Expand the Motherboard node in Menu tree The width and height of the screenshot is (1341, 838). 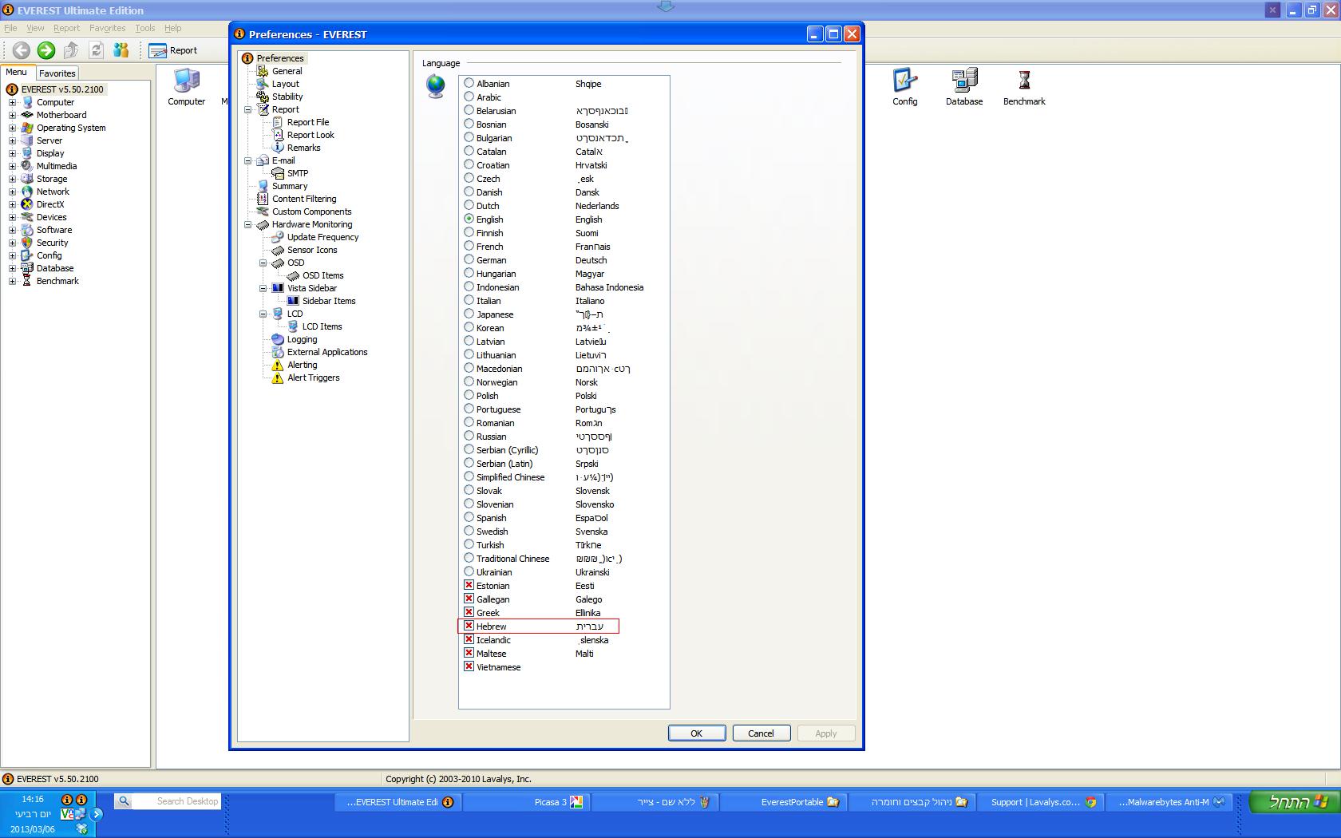(x=12, y=115)
